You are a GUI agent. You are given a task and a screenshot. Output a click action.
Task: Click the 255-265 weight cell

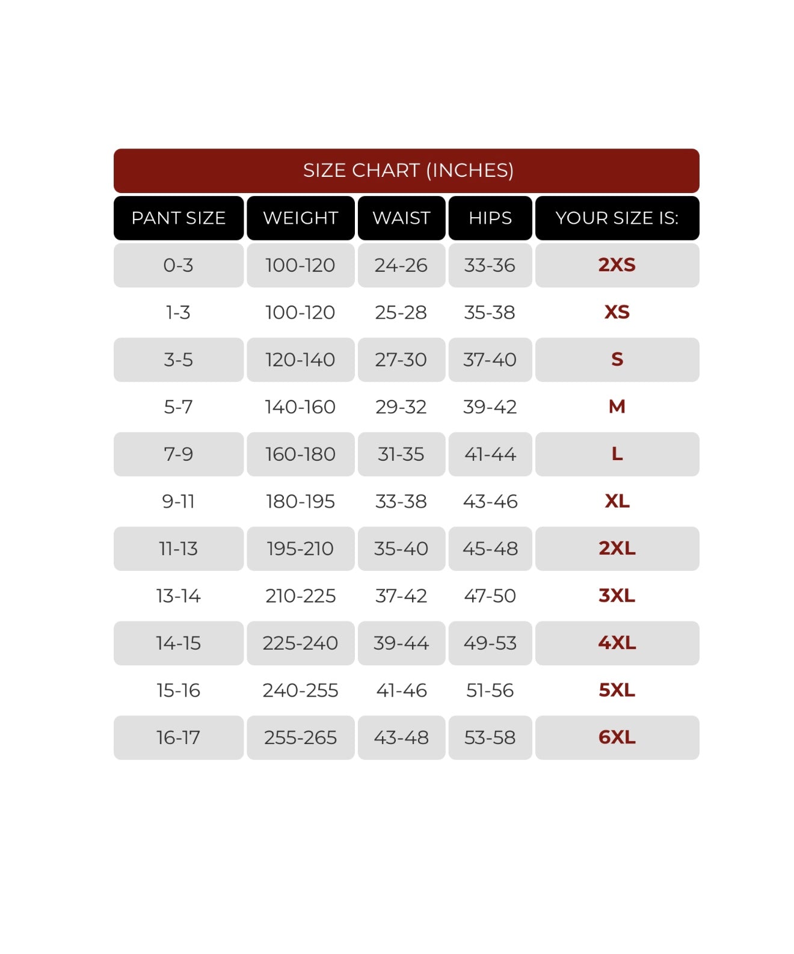tap(300, 737)
